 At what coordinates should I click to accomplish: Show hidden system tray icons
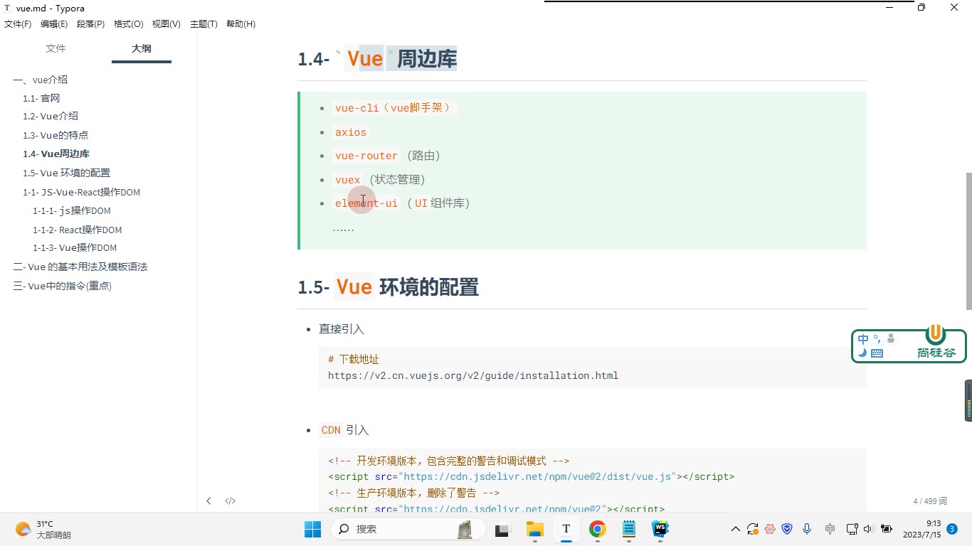[736, 529]
